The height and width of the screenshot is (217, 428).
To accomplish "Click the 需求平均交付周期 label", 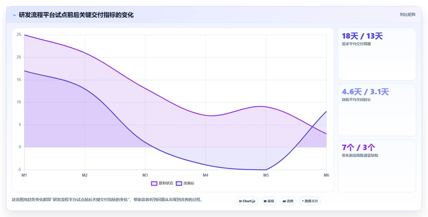I will 356,44.
